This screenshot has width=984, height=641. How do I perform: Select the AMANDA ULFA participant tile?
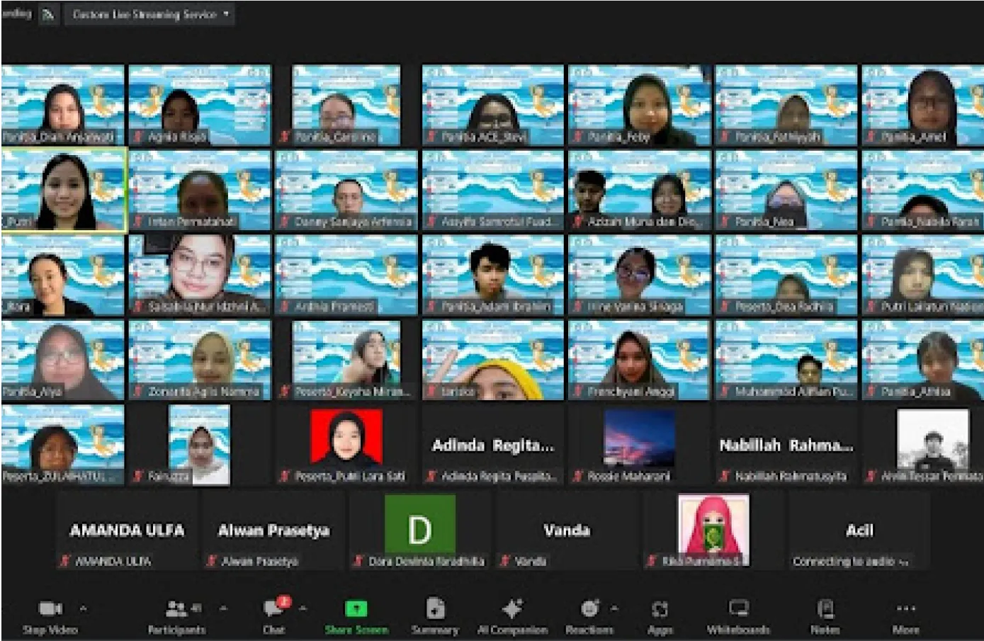[127, 531]
